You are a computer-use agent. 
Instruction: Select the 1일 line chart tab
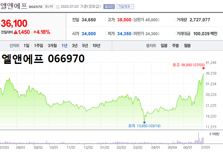pyautogui.click(x=27, y=46)
